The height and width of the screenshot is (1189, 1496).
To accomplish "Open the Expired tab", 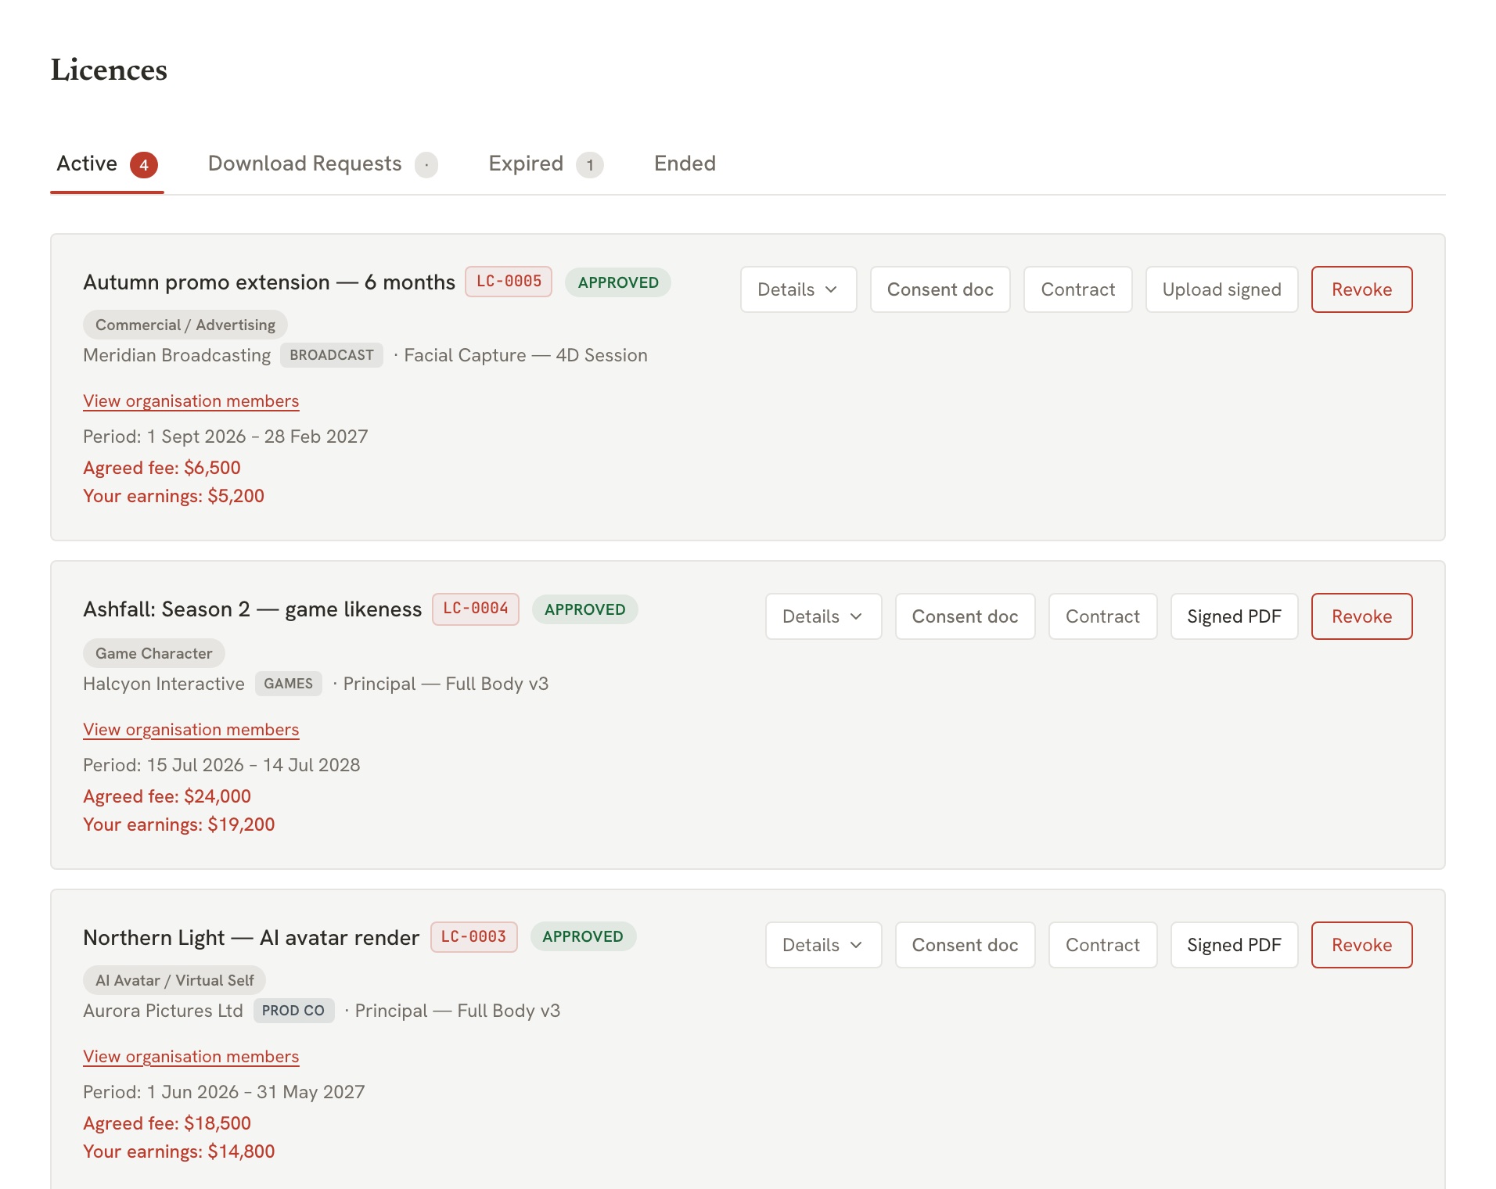I will click(x=545, y=163).
